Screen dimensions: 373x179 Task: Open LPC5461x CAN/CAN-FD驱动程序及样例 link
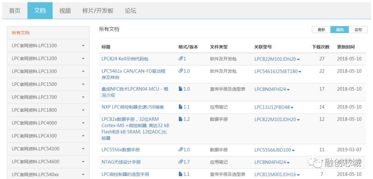click(x=133, y=74)
